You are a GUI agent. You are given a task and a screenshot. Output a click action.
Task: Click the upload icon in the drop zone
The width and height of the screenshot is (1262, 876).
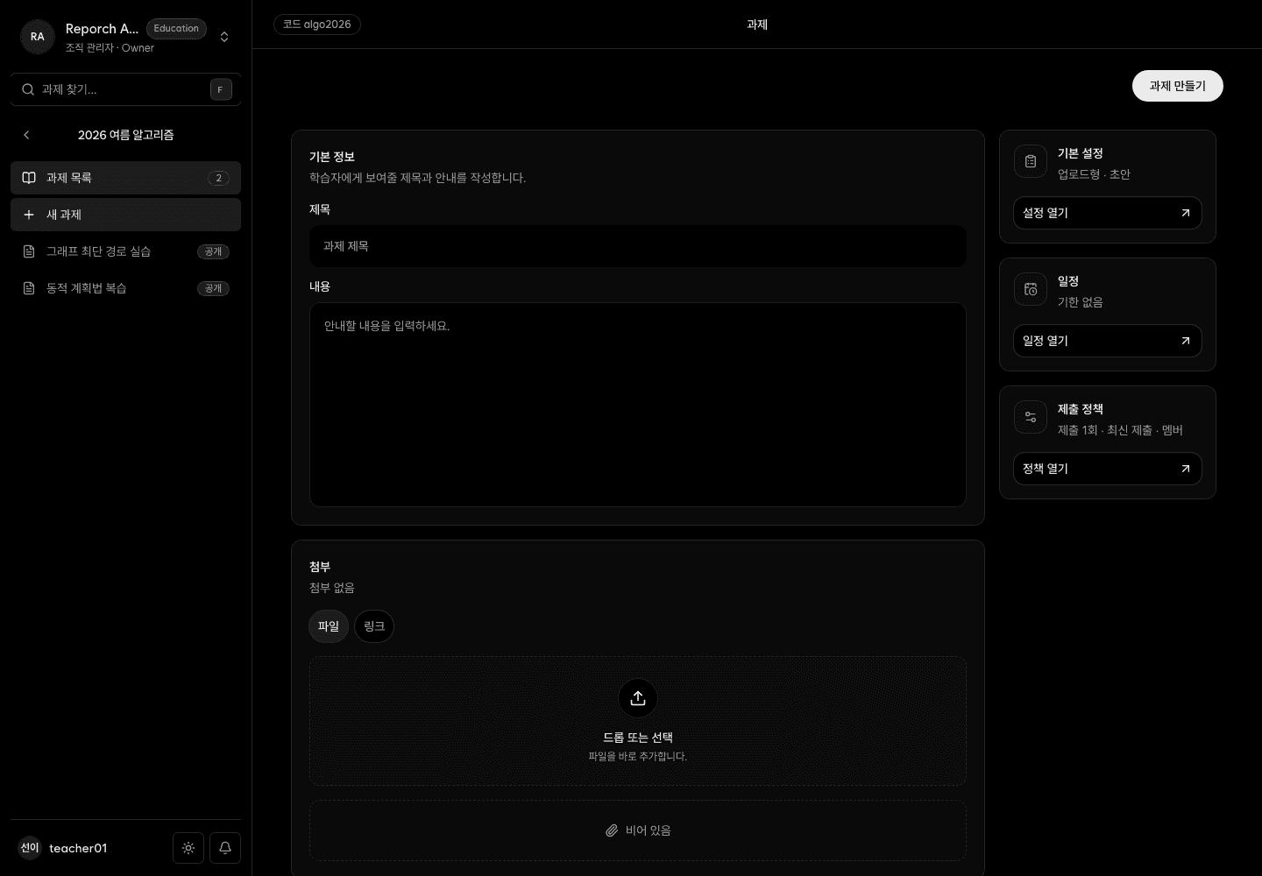638,698
